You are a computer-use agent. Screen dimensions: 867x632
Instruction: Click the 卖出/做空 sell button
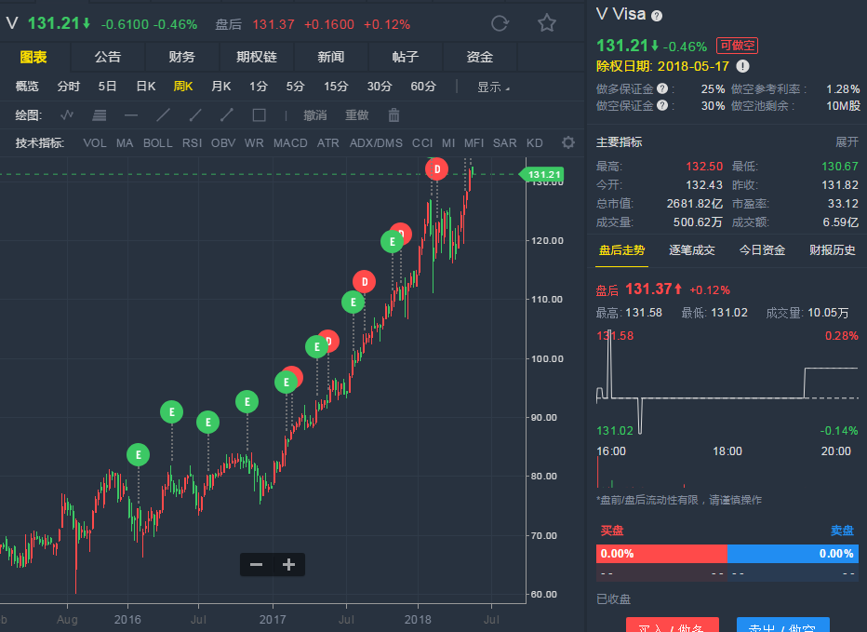[x=783, y=625]
